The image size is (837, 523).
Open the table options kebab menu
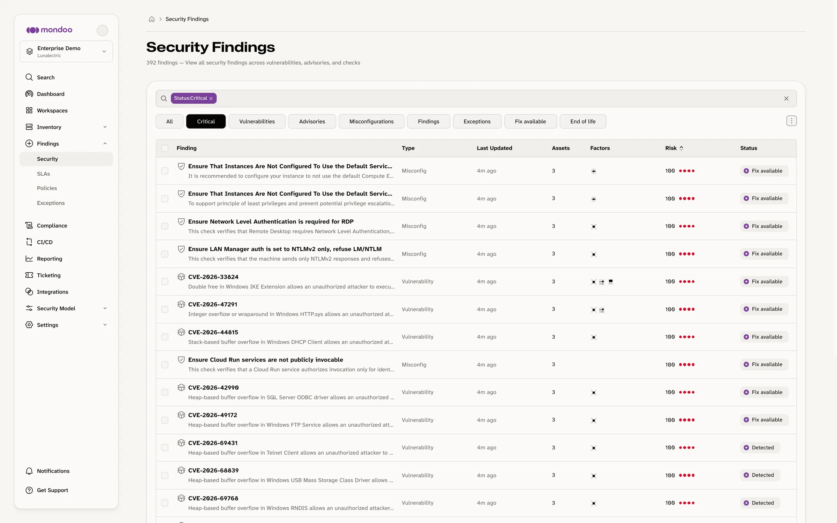click(791, 121)
